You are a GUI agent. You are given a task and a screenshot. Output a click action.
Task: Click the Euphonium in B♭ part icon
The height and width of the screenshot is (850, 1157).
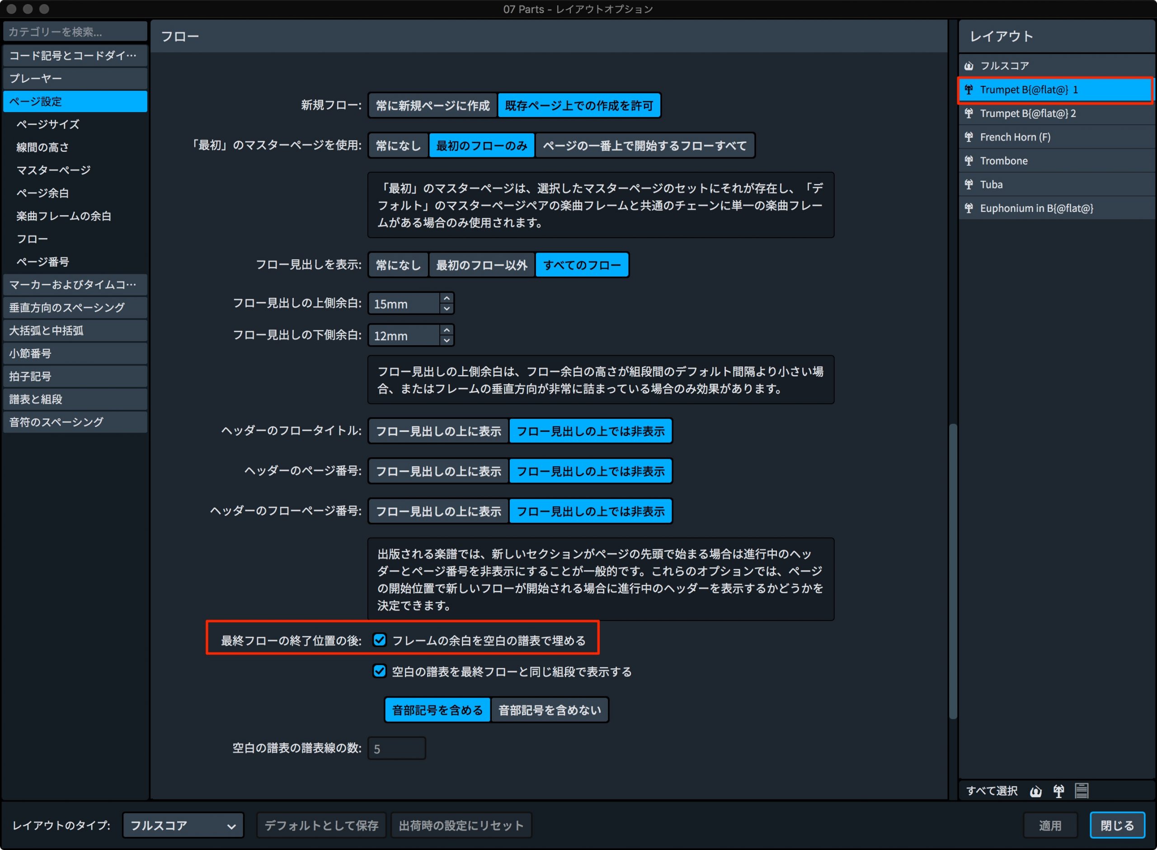[969, 208]
